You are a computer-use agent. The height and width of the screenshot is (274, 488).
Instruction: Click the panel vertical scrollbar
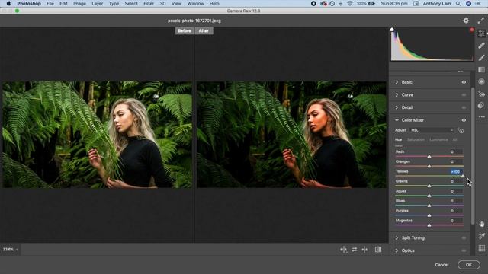(473, 155)
